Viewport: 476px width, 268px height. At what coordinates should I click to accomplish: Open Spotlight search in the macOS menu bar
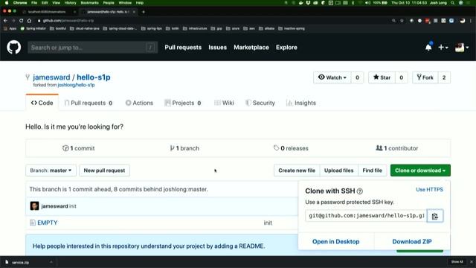453,3
